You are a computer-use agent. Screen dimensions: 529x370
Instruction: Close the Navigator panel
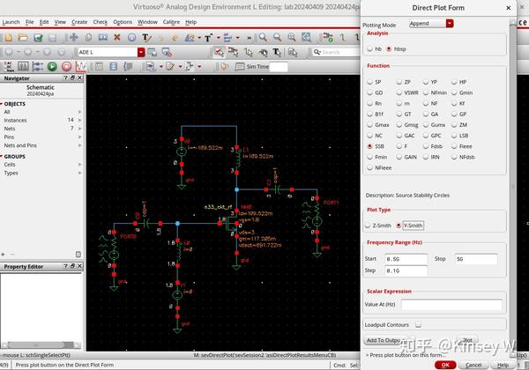pyautogui.click(x=79, y=78)
